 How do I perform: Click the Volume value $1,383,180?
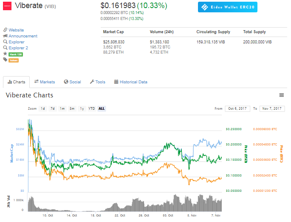[x=159, y=42]
